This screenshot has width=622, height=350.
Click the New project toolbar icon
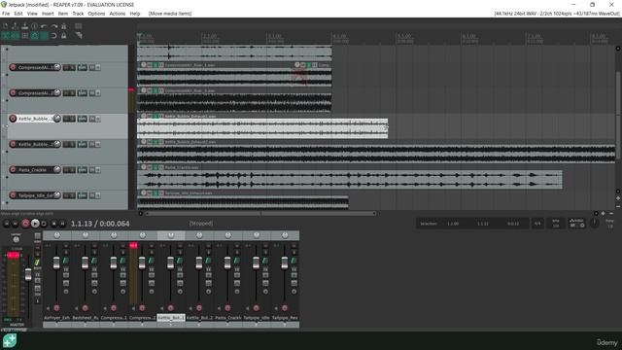(x=6, y=26)
